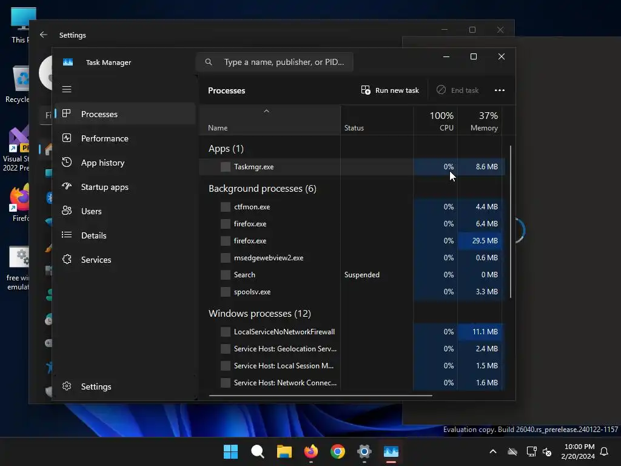Viewport: 621px width, 466px height.
Task: Open the hamburger navigation menu in Task Manager
Action: tap(67, 89)
